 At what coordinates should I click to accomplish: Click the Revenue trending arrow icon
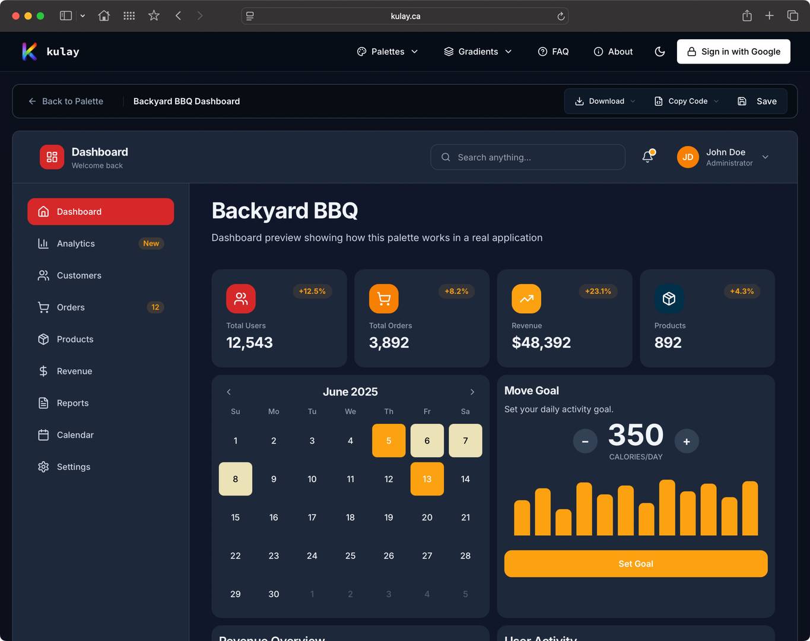[526, 299]
